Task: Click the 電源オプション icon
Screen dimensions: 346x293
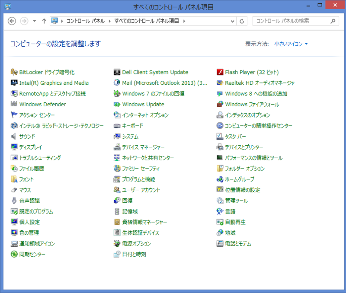Action: (x=117, y=243)
